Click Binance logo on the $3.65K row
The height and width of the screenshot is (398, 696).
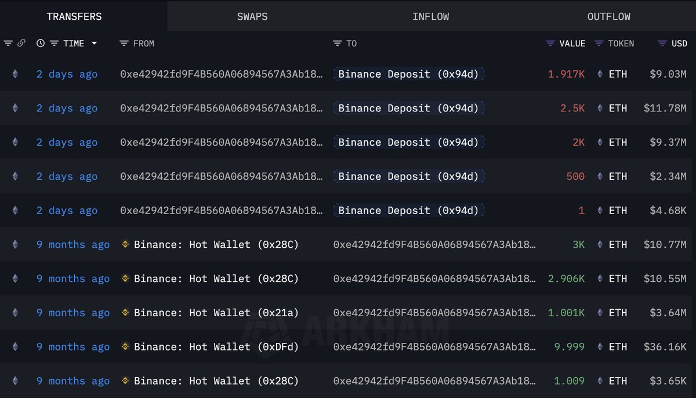(125, 381)
